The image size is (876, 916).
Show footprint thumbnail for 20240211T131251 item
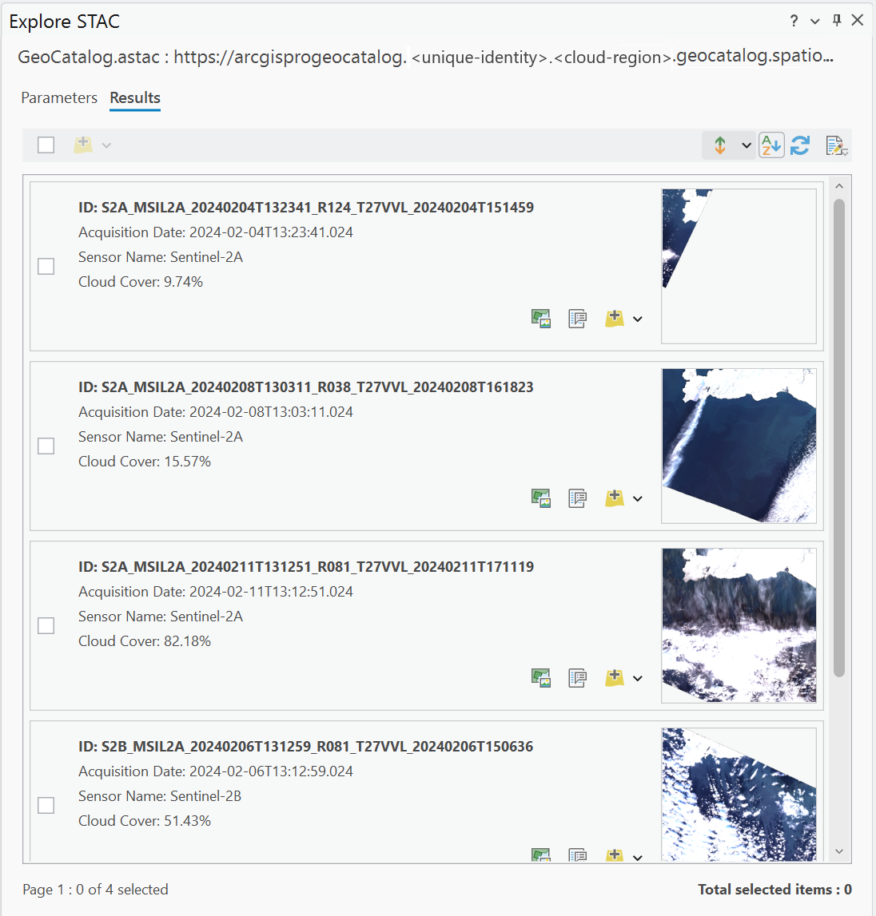click(541, 678)
